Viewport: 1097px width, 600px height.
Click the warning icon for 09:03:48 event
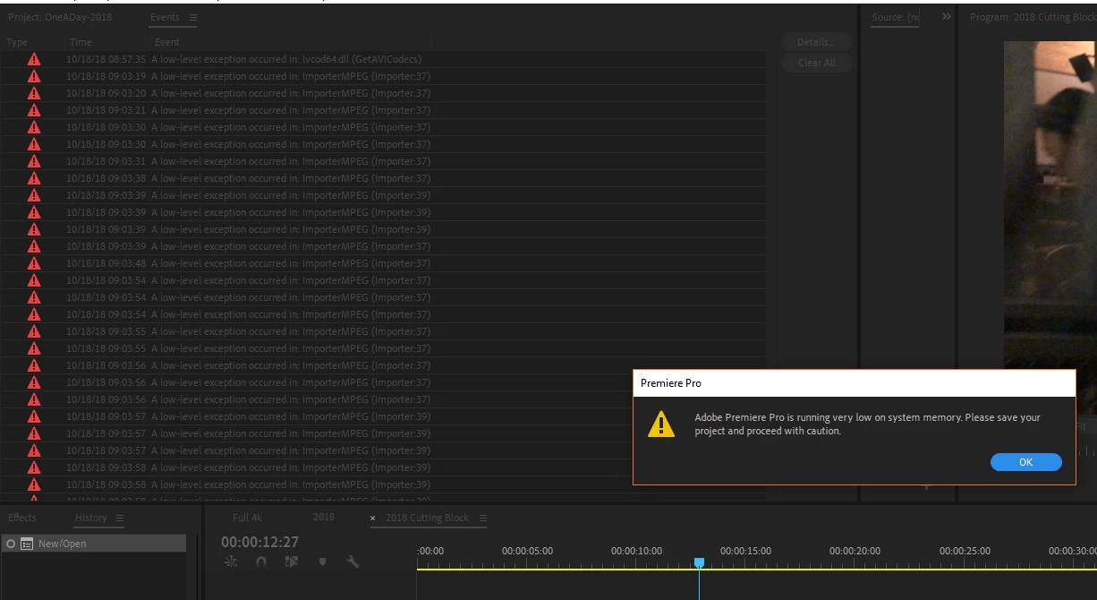click(x=34, y=263)
